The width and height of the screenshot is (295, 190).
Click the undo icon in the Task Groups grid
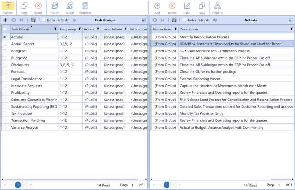[x=13, y=20]
